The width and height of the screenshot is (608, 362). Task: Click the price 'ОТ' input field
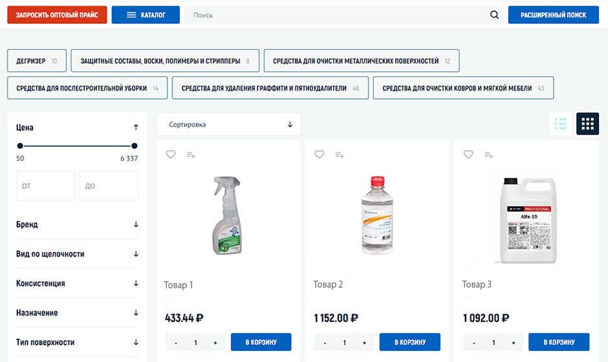tap(45, 186)
